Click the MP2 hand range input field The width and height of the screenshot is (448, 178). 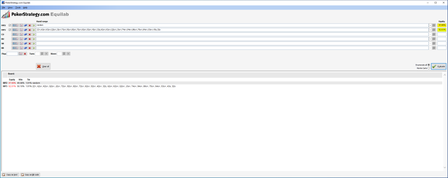(232, 25)
